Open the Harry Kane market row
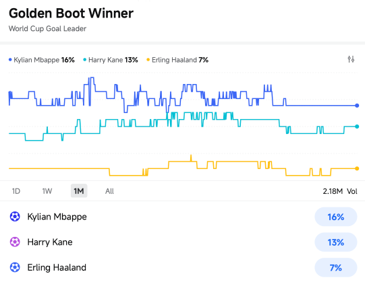This screenshot has height=284, width=365. 182,242
